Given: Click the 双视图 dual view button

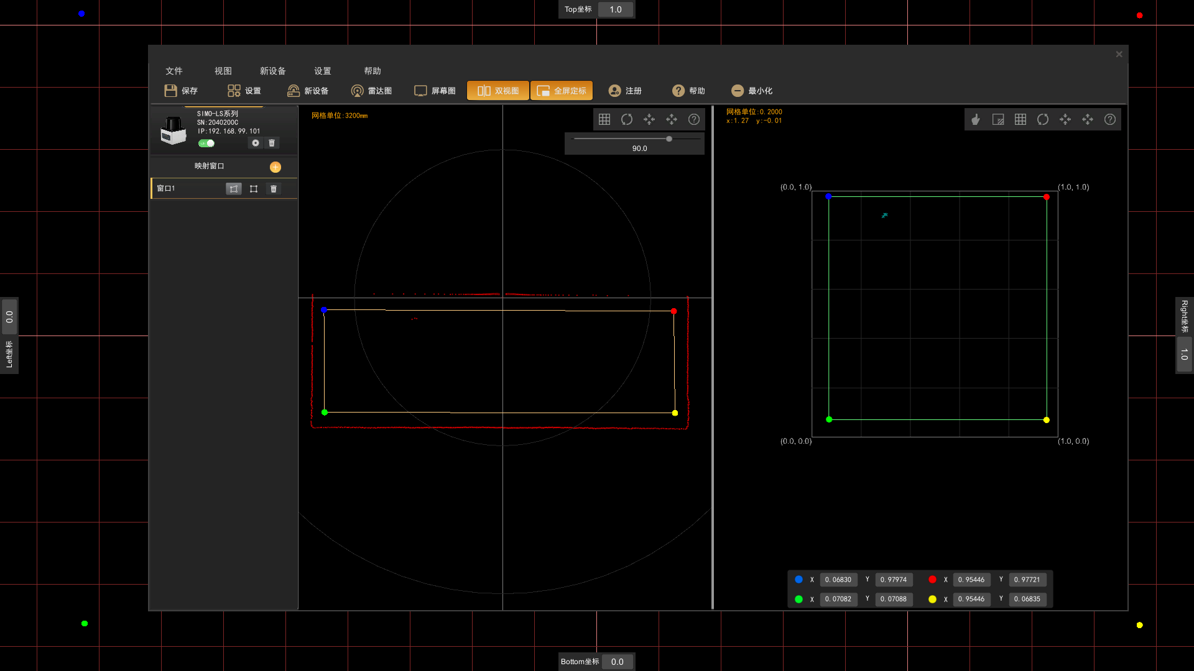Looking at the screenshot, I should point(498,91).
